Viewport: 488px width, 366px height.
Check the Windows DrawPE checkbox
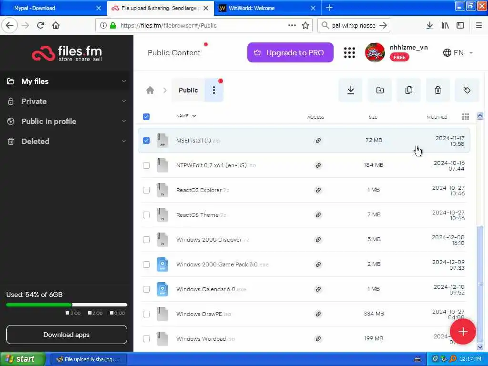(x=146, y=314)
